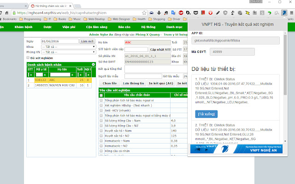Open the Web Develop bookmarks folder
Image resolution: width=295 pixels, height=184 pixels.
coord(94,19)
